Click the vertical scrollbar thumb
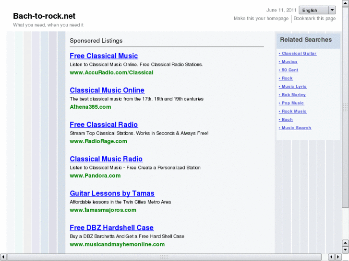Viewport: 349px width, 261px height. [345, 107]
